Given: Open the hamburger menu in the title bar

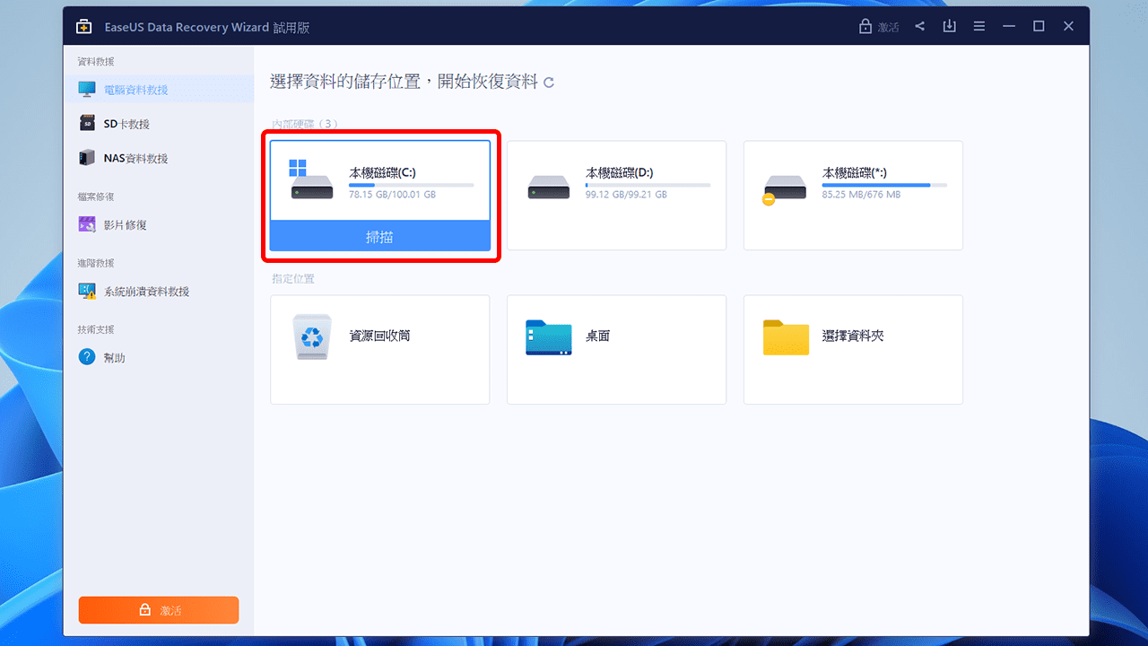Looking at the screenshot, I should (x=979, y=25).
